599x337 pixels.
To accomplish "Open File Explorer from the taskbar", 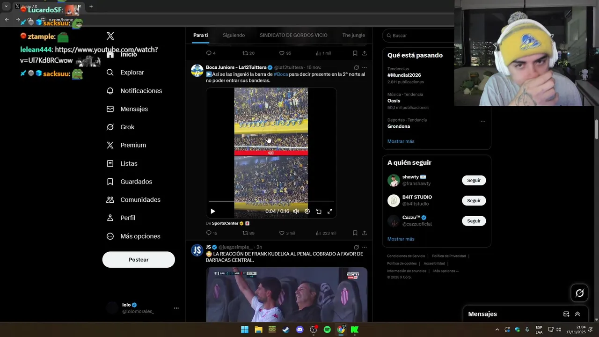I will pyautogui.click(x=258, y=330).
